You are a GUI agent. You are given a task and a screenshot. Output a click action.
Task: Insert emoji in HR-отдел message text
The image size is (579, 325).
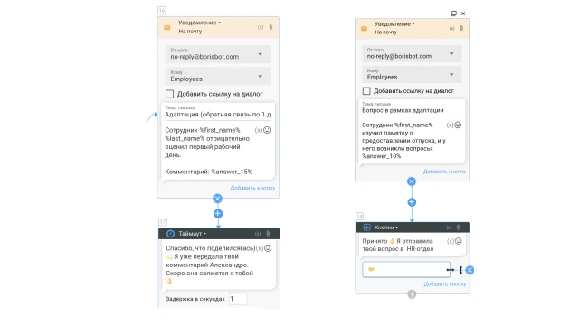point(459,241)
